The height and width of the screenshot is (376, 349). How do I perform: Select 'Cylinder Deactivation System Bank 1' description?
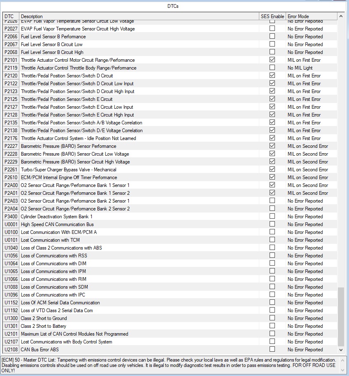tap(56, 217)
